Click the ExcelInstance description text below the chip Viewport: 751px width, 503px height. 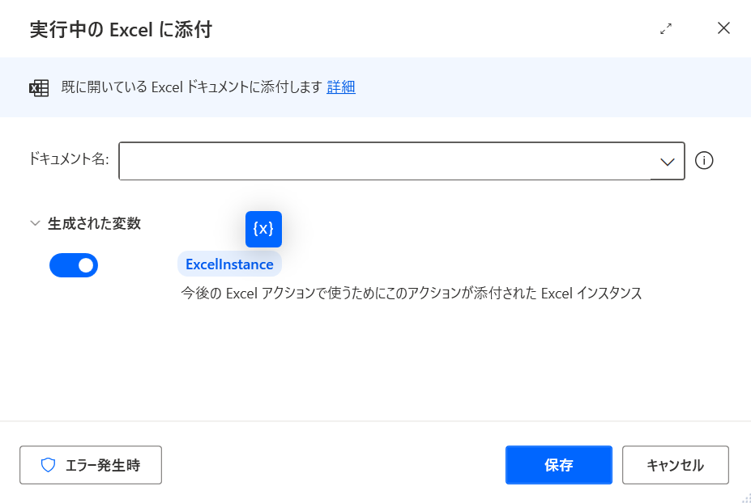point(411,294)
